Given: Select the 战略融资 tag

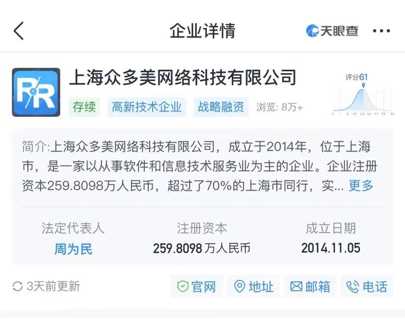Looking at the screenshot, I should (221, 107).
